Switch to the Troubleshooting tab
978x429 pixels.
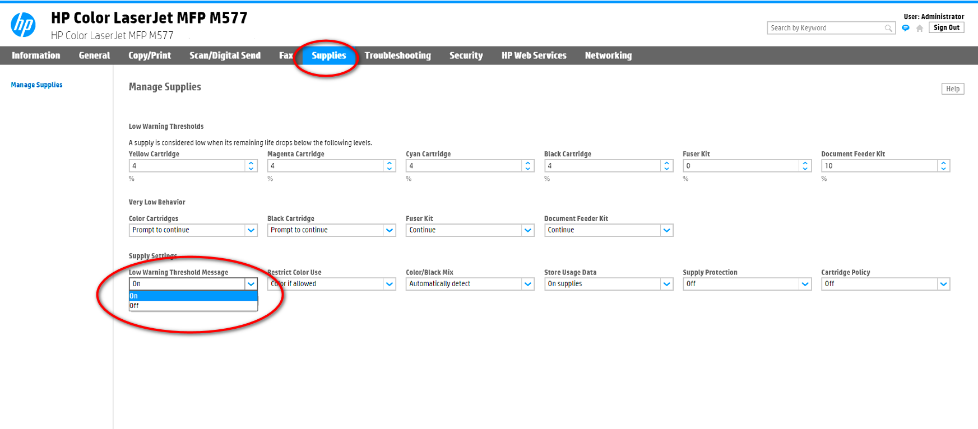(398, 55)
